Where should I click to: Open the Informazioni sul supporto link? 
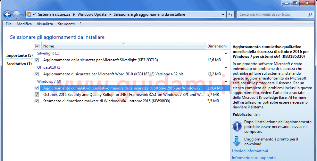click(254, 158)
